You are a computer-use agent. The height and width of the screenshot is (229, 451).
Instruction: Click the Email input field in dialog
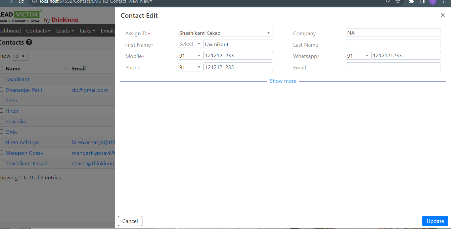coord(393,67)
